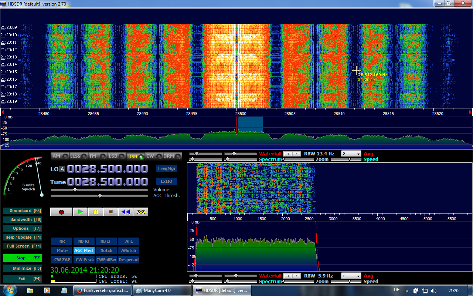Select USB demodulation mode
473x296 pixels.
coord(135,156)
